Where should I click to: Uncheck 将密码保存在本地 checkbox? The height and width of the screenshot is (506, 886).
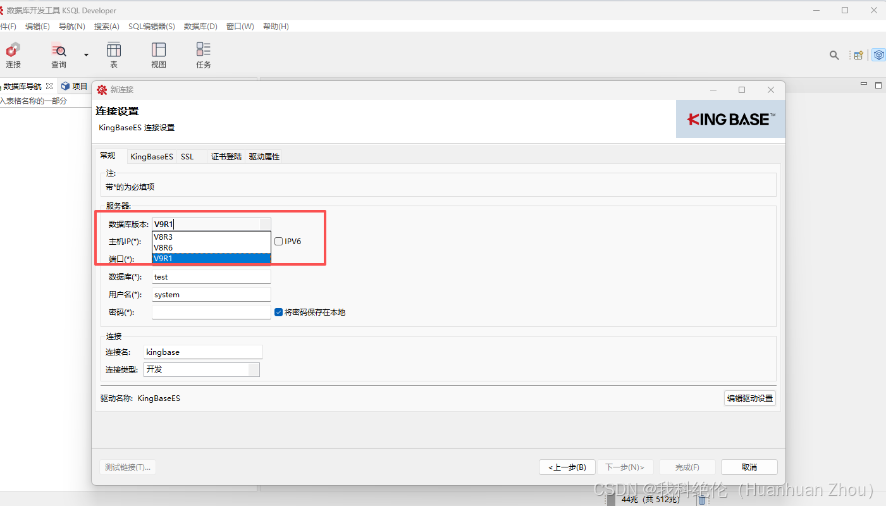tap(278, 312)
